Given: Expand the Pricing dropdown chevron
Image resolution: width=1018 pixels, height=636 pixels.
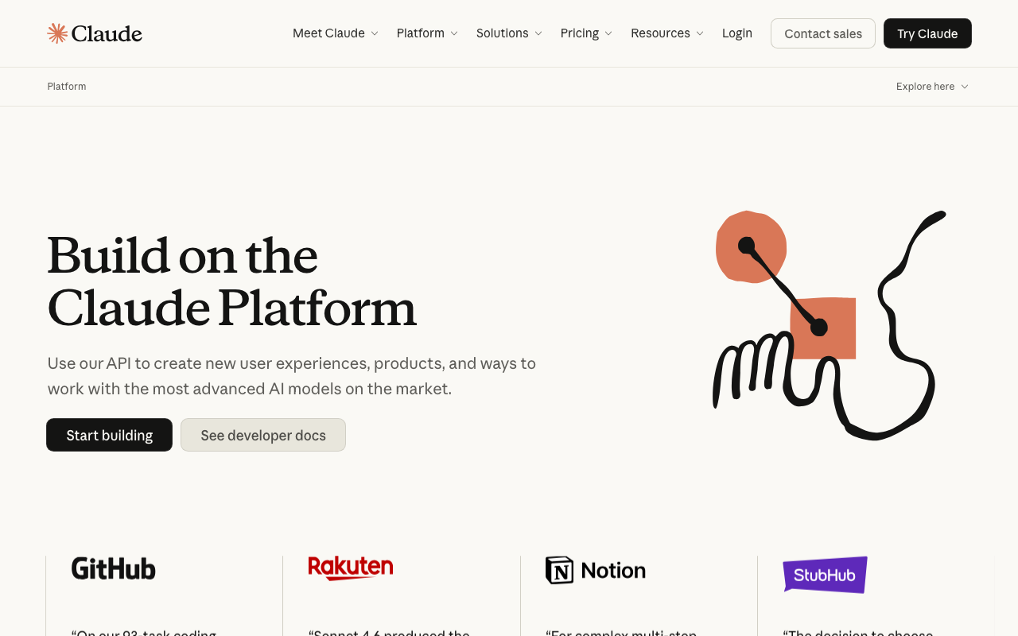Looking at the screenshot, I should point(608,33).
